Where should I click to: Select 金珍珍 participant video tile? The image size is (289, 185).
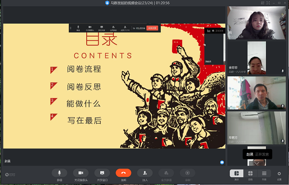click(257, 58)
